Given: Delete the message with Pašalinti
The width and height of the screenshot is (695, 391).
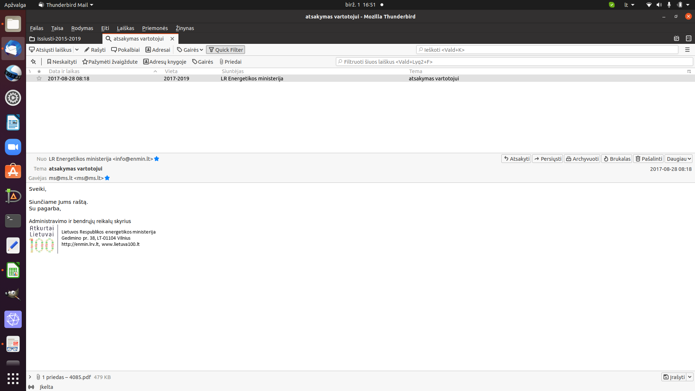Looking at the screenshot, I should pos(648,159).
